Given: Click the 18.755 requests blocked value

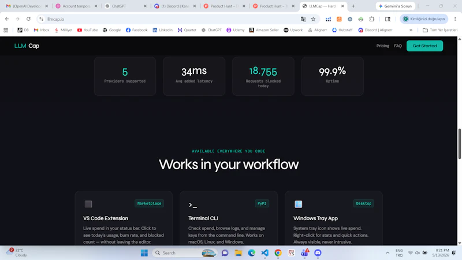Looking at the screenshot, I should (x=263, y=71).
